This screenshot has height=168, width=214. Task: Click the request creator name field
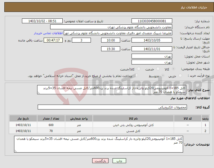(x=118, y=33)
